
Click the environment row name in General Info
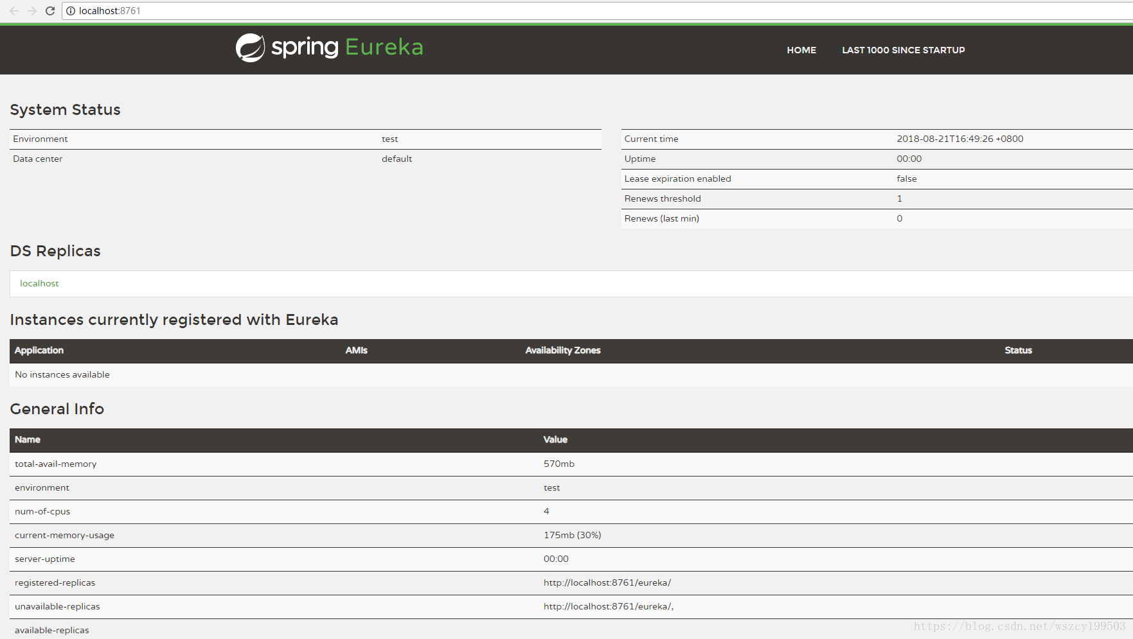[42, 487]
